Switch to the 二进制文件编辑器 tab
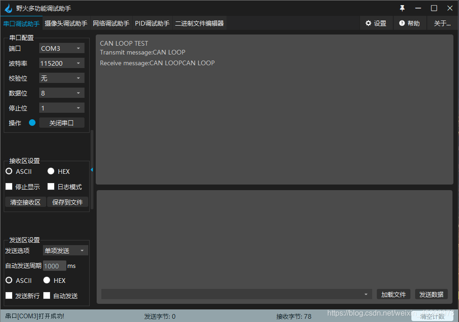The height and width of the screenshot is (322, 459). (199, 22)
